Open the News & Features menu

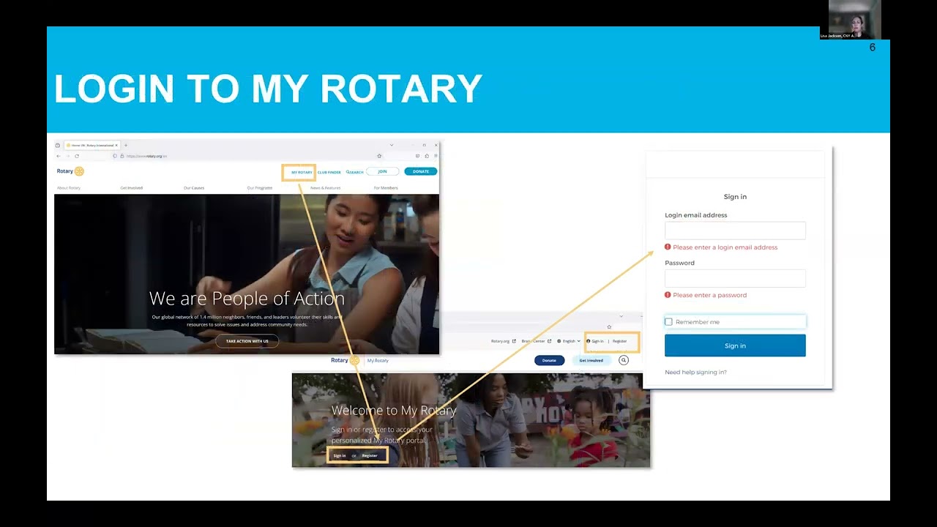(x=325, y=188)
